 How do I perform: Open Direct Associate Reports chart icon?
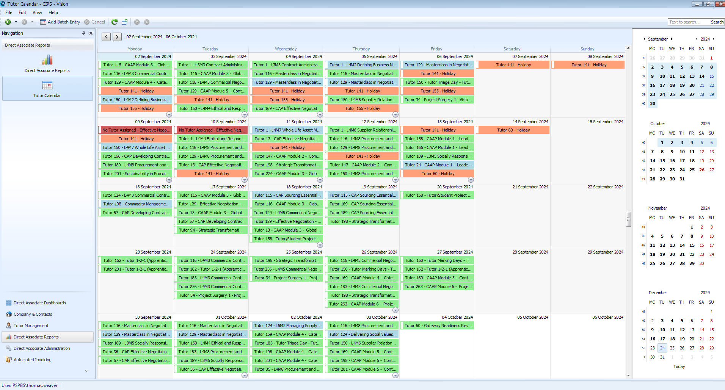[47, 60]
